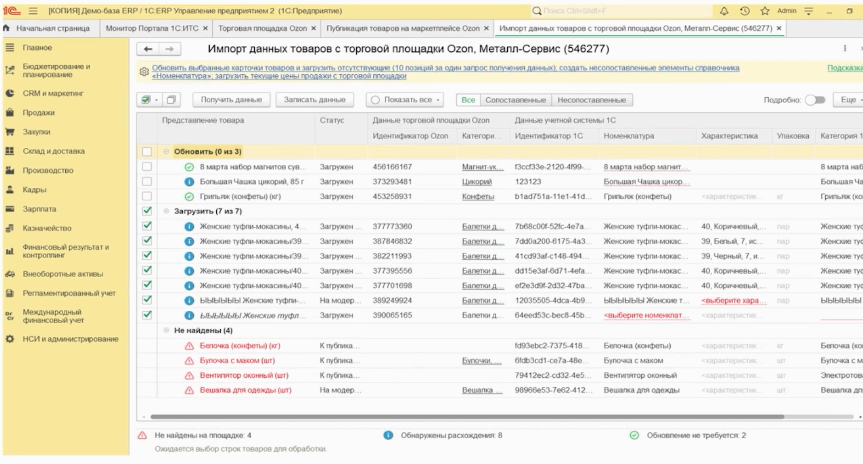This screenshot has height=464, width=863.
Task: Click green check icon on Грильяж row
Action: click(x=189, y=197)
